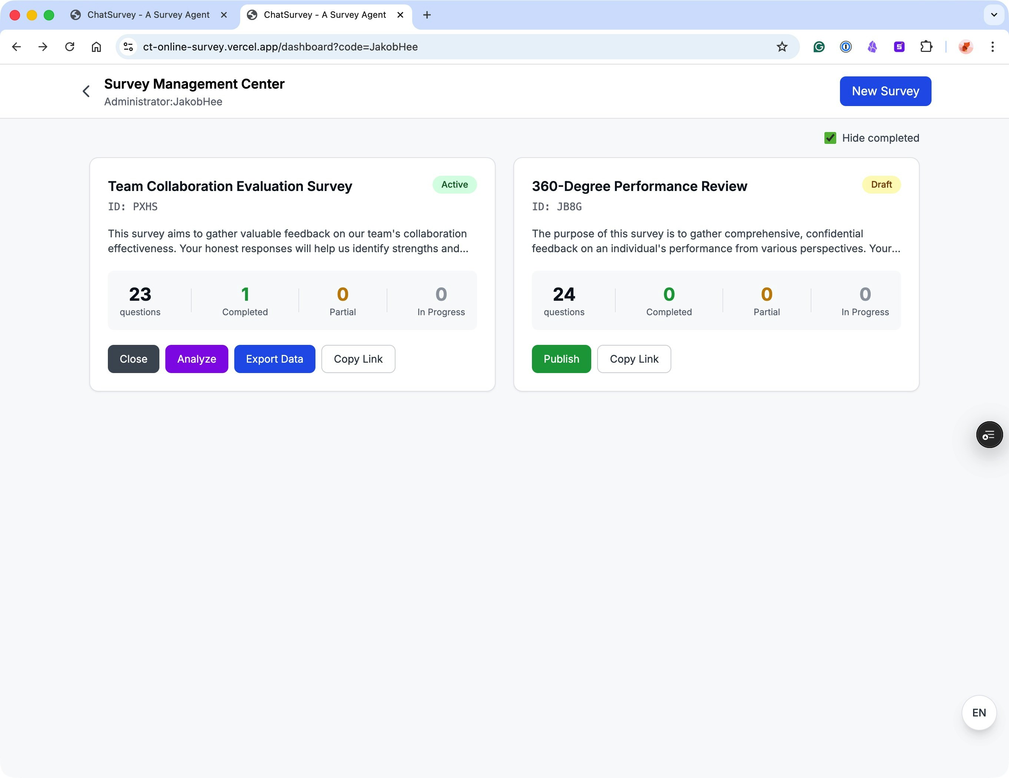Viewport: 1009px width, 778px height.
Task: Expand the tab search dropdown arrow
Action: (x=994, y=15)
